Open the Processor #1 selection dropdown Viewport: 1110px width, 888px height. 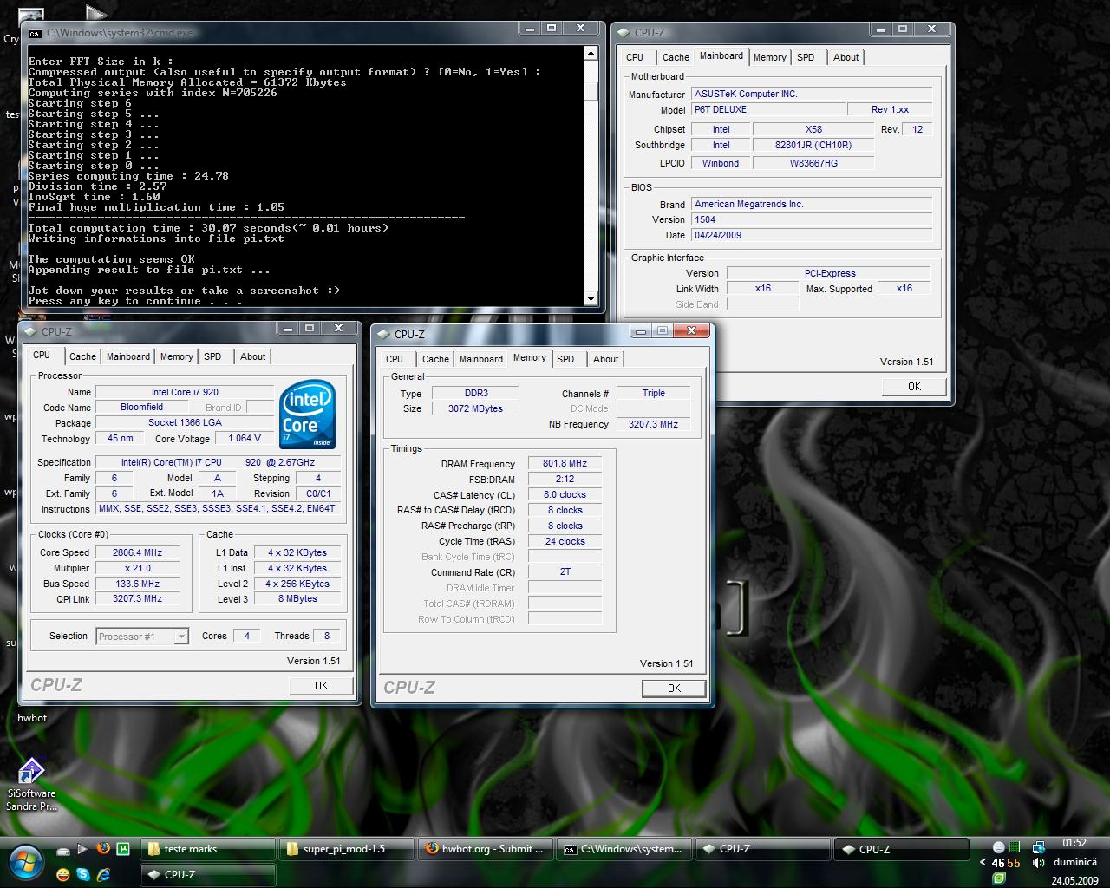click(181, 637)
